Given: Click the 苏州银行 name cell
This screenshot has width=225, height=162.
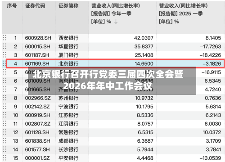Looking at the screenshot, I should (x=68, y=98).
